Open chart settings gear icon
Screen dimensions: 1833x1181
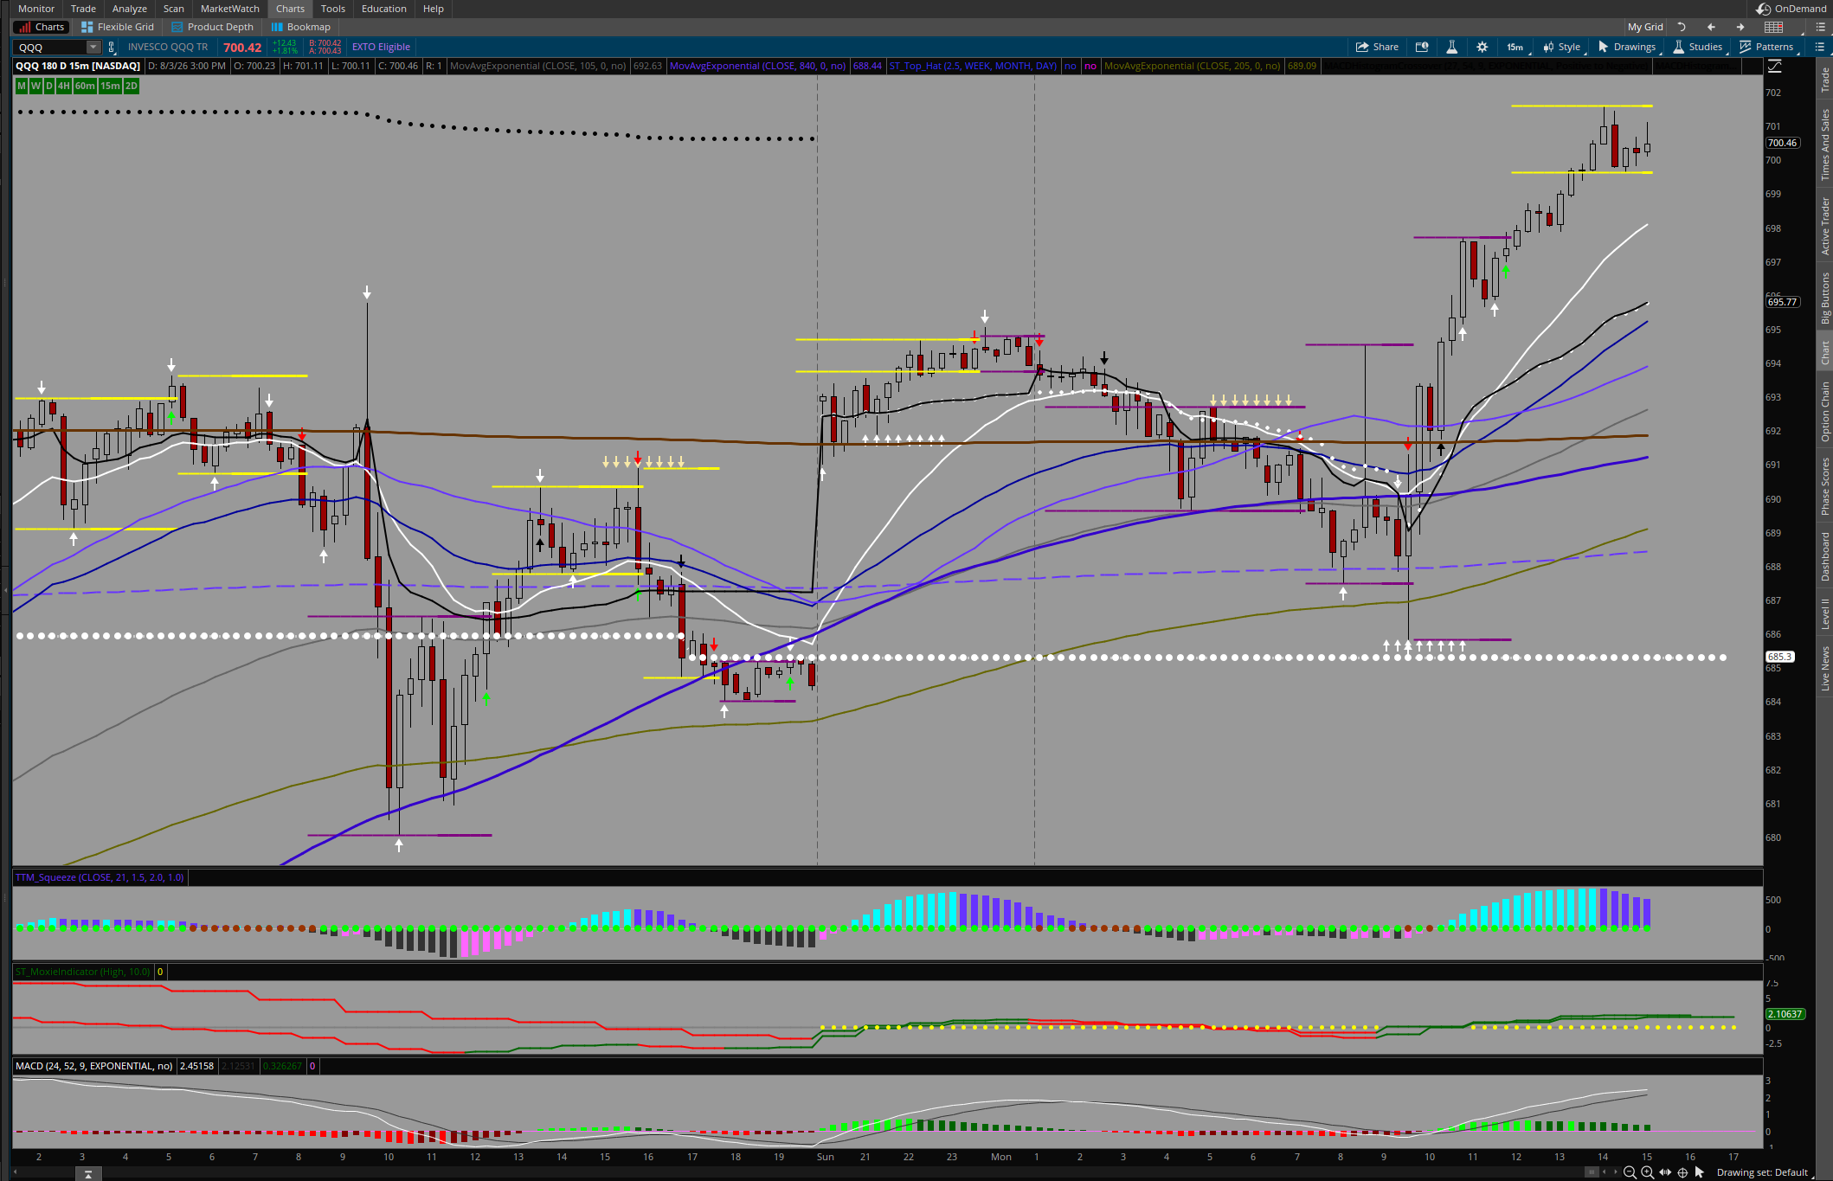click(x=1482, y=47)
